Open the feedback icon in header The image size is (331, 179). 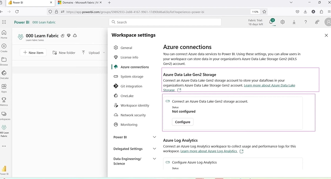click(x=317, y=22)
